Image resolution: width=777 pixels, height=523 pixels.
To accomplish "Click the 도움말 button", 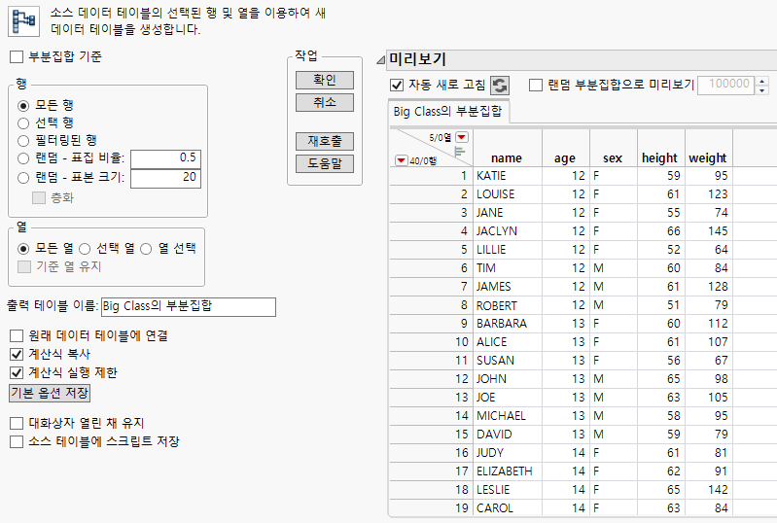I will [x=325, y=163].
